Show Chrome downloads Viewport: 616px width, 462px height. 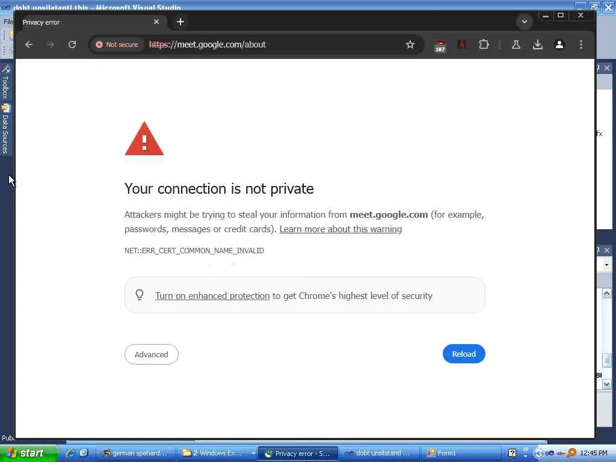(538, 45)
